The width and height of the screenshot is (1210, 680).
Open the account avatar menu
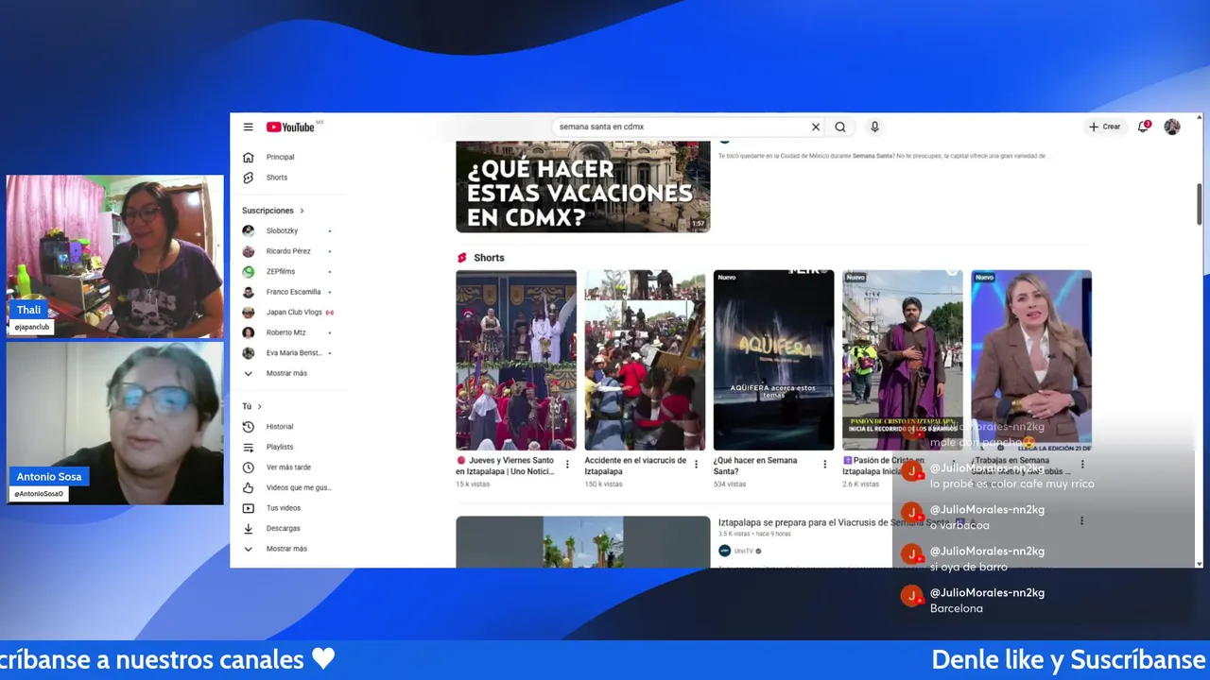1172,127
